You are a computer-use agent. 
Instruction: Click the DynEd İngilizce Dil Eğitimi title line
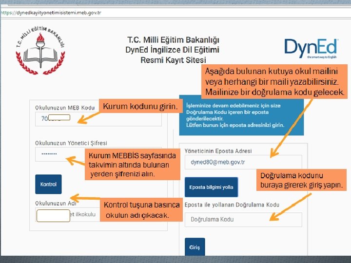pos(172,50)
